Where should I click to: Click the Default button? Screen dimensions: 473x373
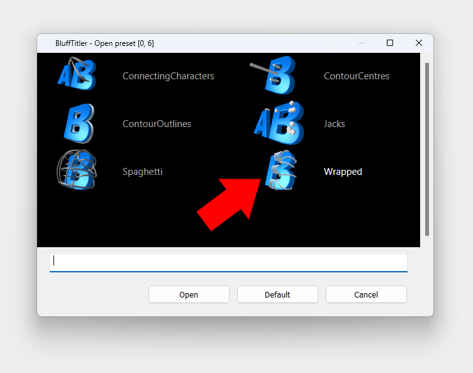pos(277,294)
